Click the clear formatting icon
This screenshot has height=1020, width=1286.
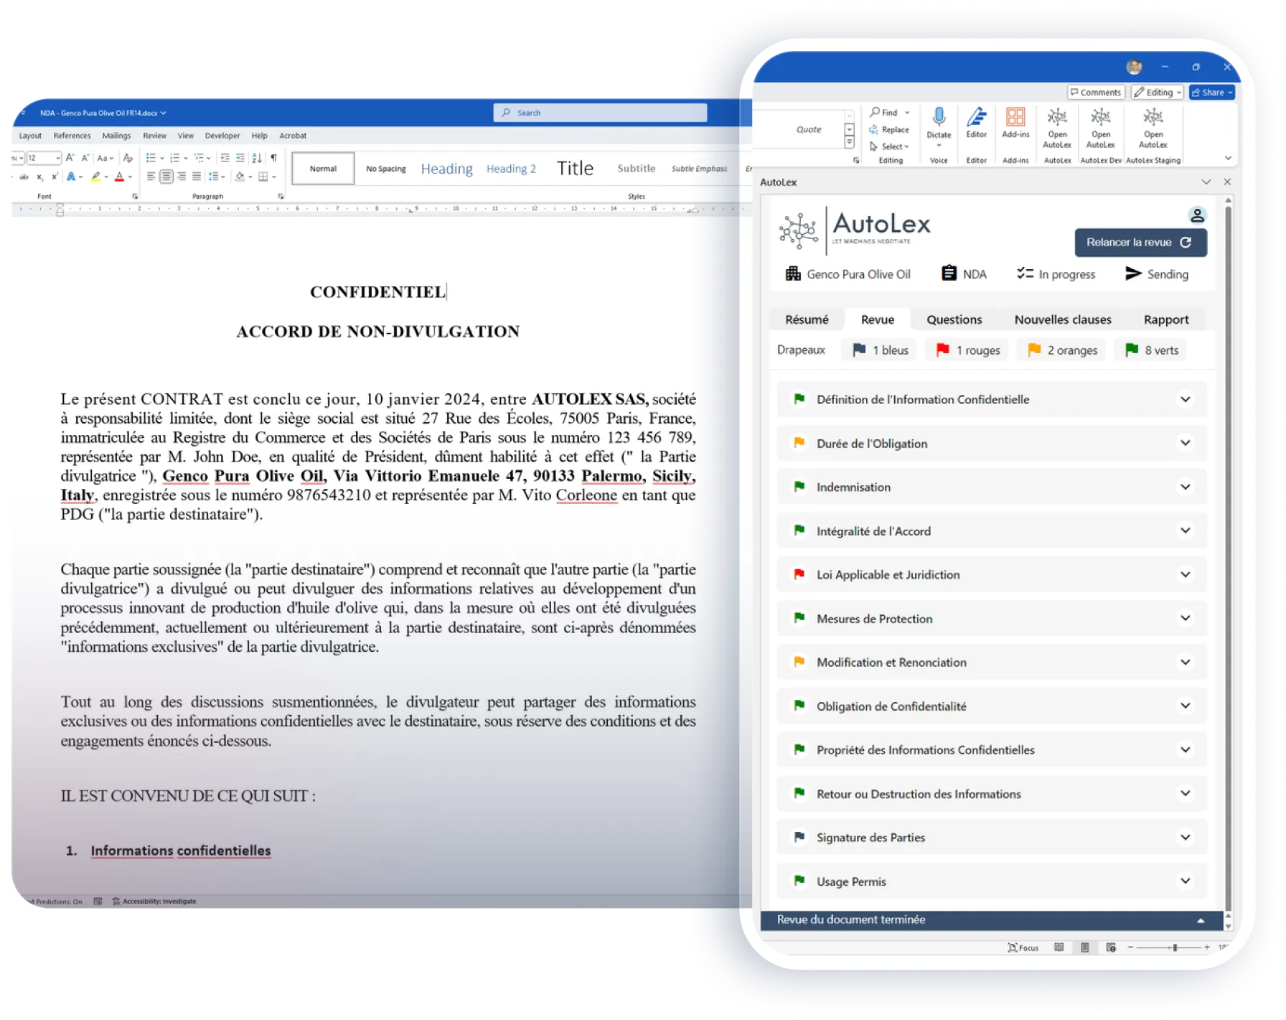tap(128, 157)
